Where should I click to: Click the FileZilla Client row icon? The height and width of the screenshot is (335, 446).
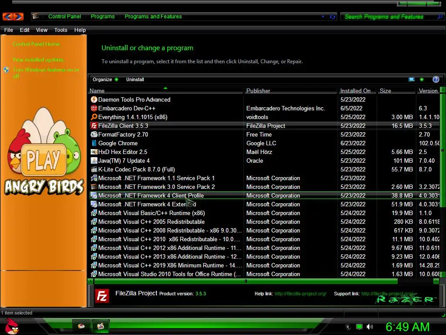[94, 126]
